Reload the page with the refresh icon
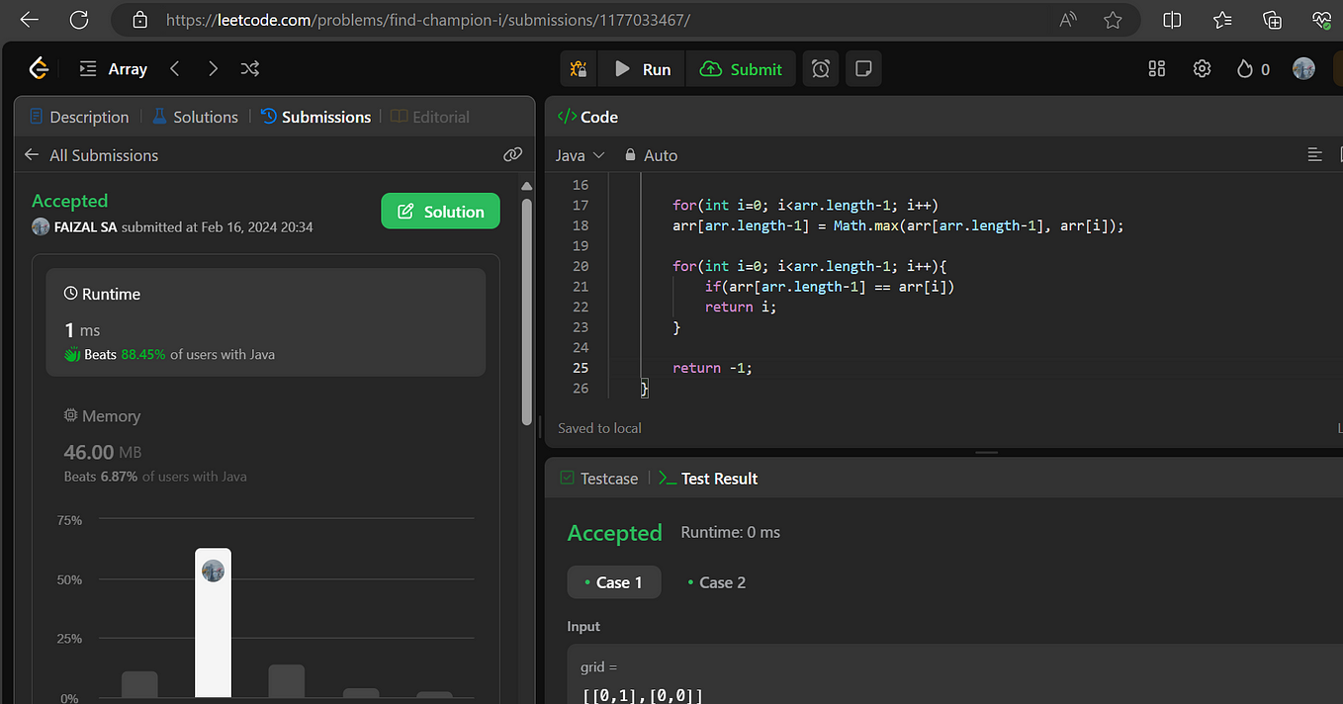 pos(79,20)
